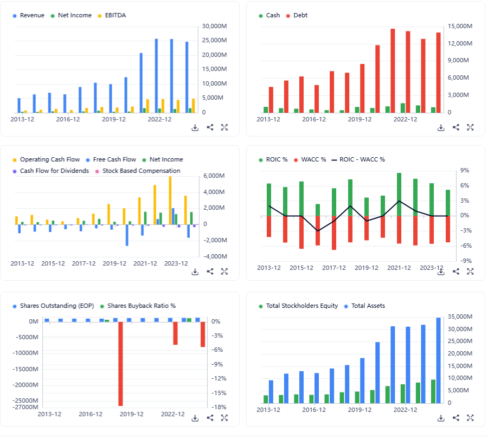
Task: Share the Cash and Debt chart
Action: pyautogui.click(x=456, y=127)
